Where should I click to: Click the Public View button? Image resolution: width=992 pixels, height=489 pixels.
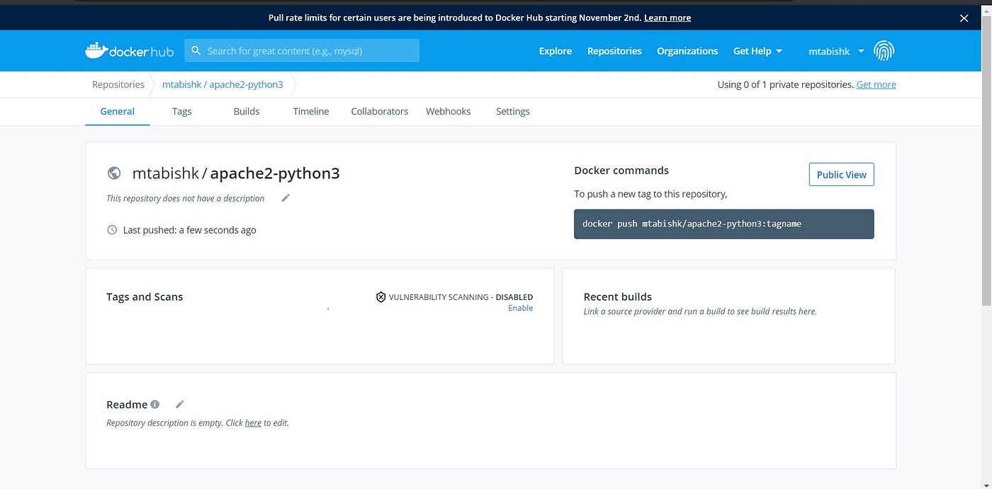[842, 175]
